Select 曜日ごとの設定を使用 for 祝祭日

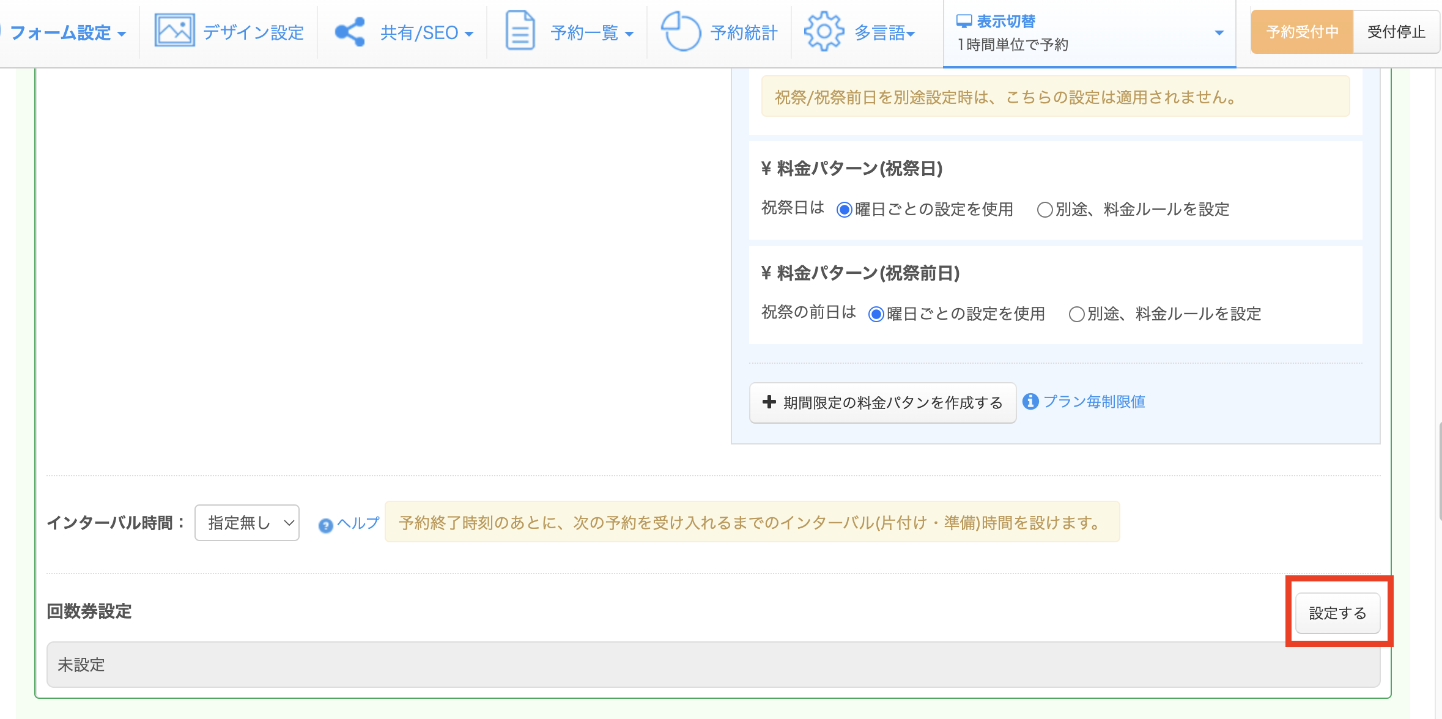tap(845, 210)
